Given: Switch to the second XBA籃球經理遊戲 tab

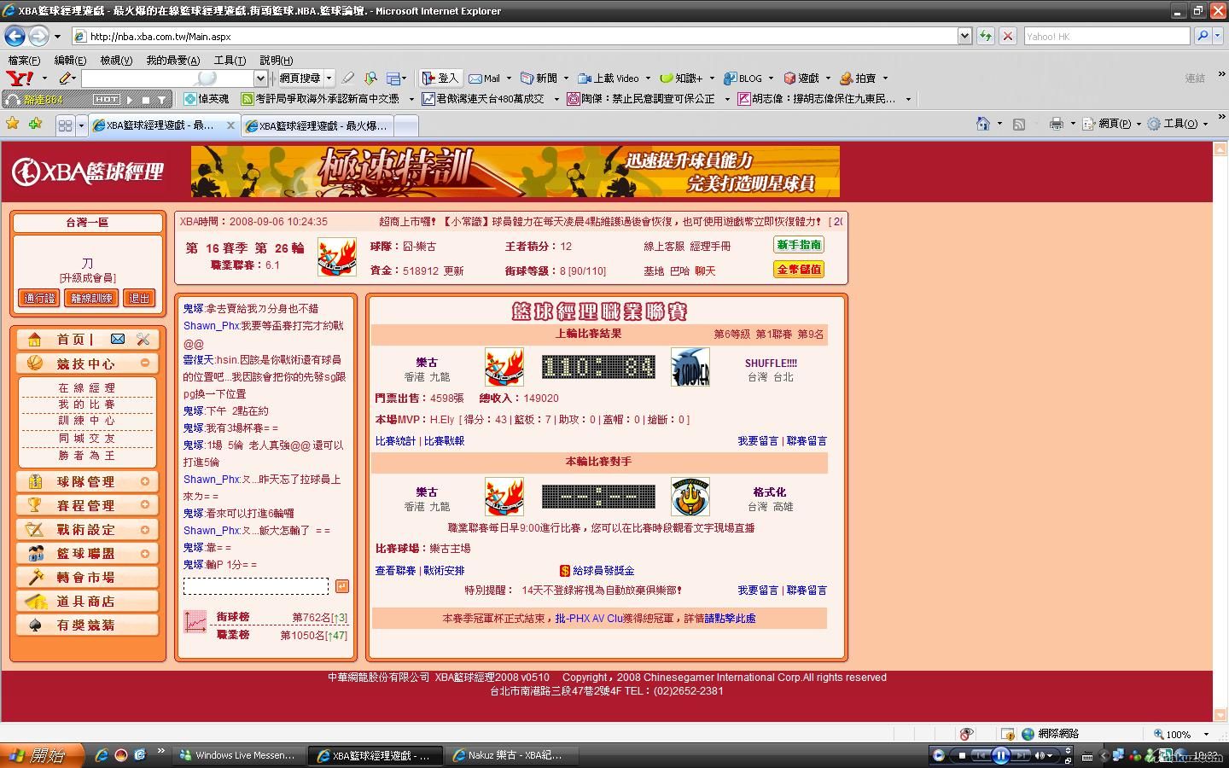Looking at the screenshot, I should click(318, 125).
